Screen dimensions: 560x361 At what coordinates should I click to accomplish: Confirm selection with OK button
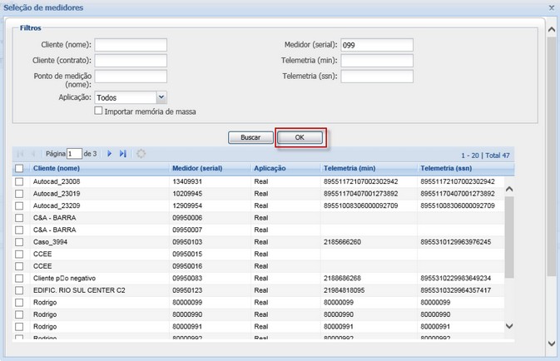(300, 137)
